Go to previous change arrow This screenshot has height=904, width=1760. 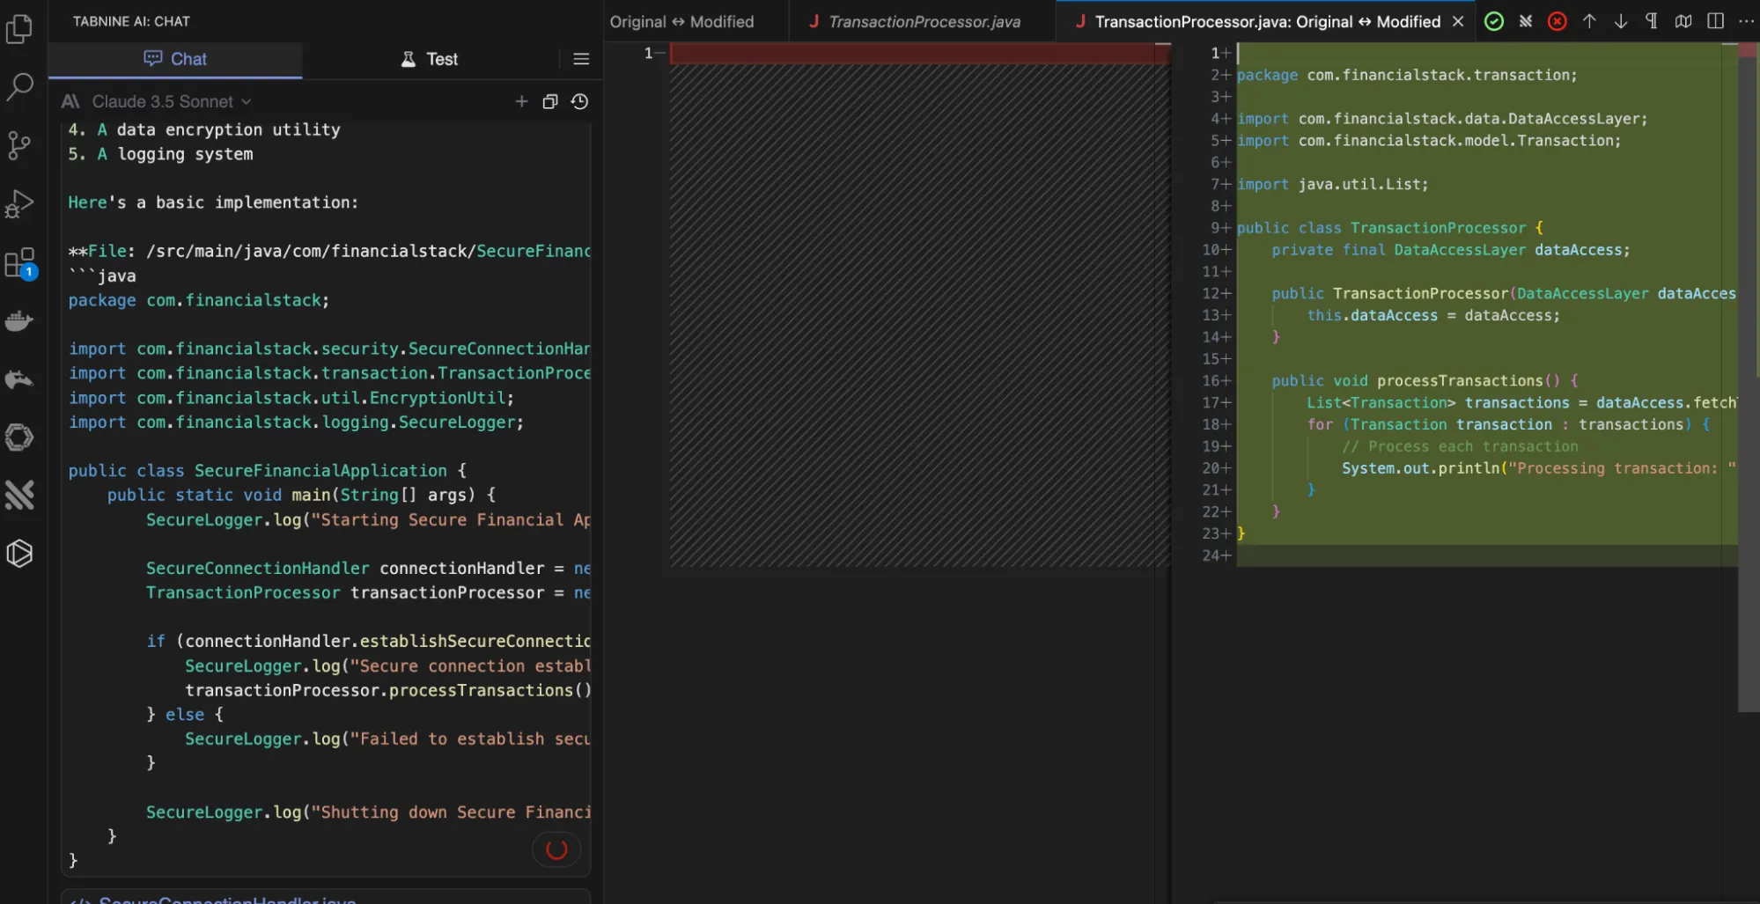click(1589, 21)
